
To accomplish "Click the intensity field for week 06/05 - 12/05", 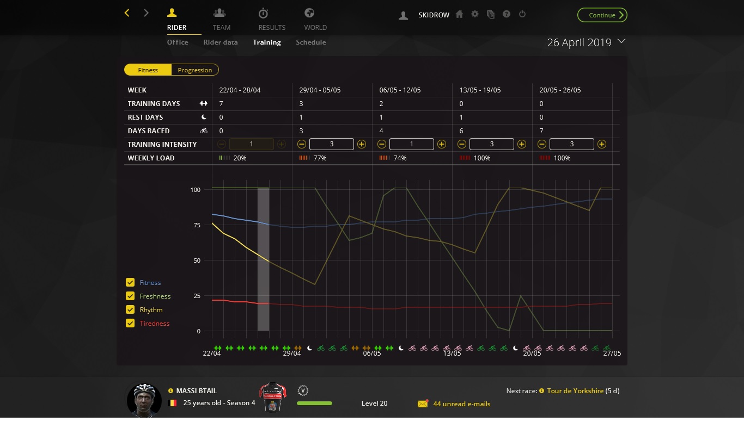I will tap(411, 144).
